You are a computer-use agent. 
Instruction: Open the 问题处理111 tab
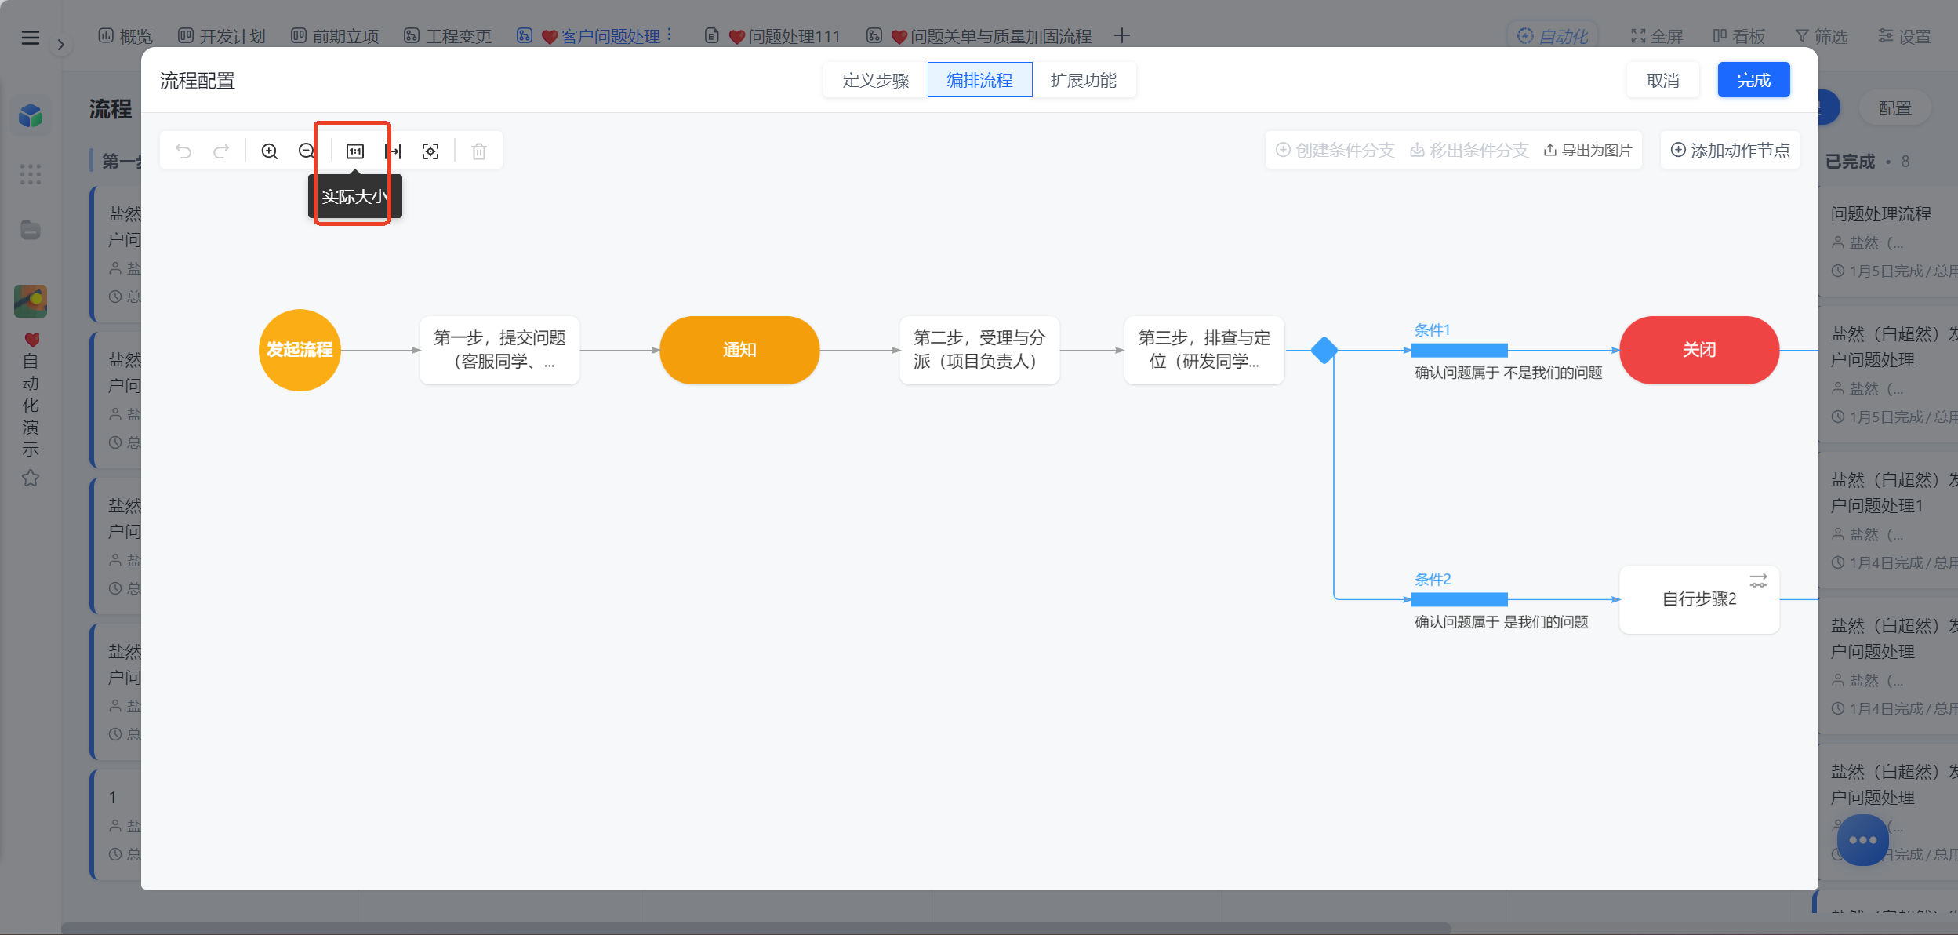[772, 36]
